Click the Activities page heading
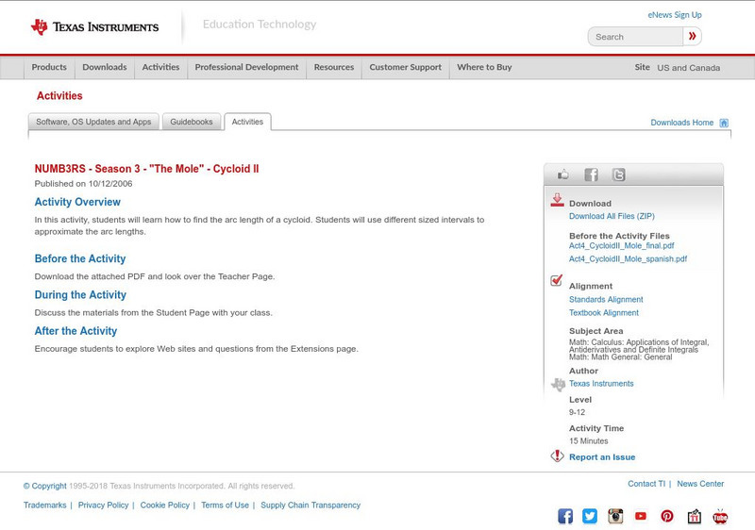Screen dimensions: 755x530 [x=59, y=95]
